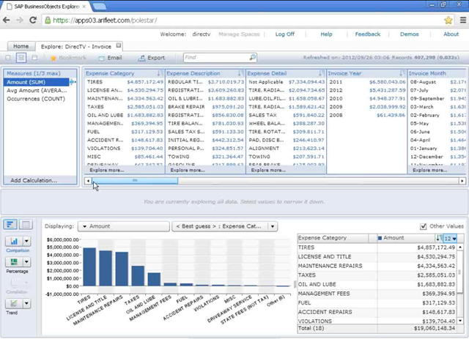Click Add Calculation...
Screen dimensions: 469x339
tap(34, 180)
